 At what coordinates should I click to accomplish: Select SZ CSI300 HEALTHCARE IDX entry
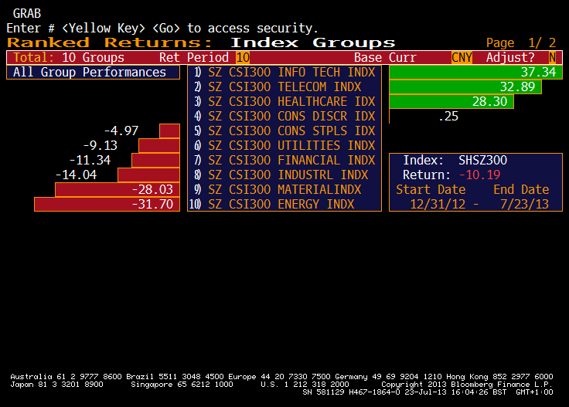coord(284,101)
